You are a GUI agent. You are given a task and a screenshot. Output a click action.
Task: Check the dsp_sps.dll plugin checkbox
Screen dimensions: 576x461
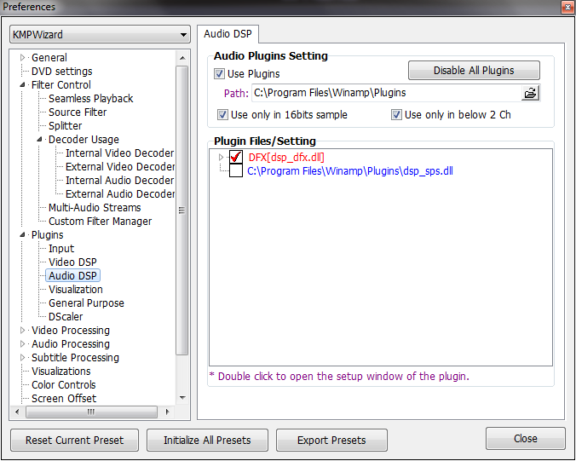[236, 170]
